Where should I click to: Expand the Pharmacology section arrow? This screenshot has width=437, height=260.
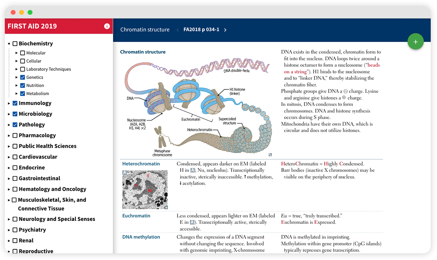9,136
